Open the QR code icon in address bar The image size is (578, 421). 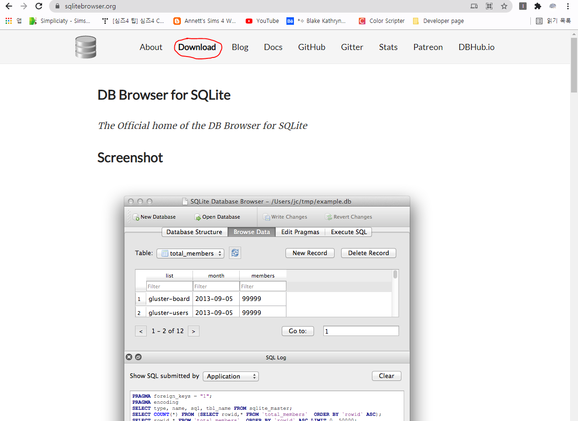489,6
